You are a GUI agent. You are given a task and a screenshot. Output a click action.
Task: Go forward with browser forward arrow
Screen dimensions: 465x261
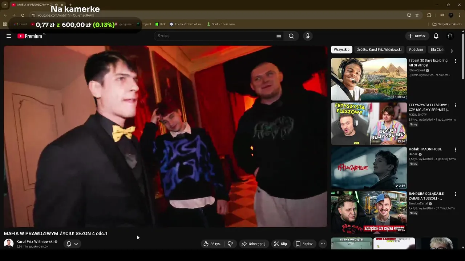tap(14, 15)
